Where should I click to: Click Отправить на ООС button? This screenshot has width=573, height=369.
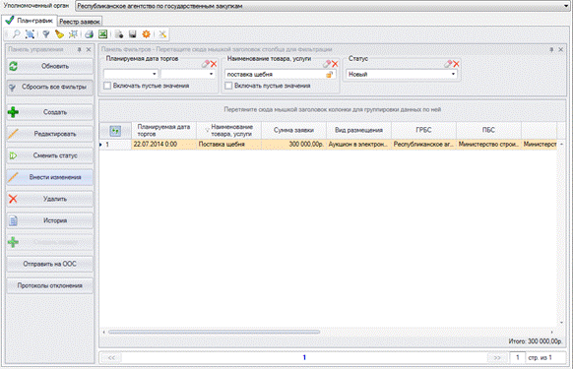click(x=49, y=264)
